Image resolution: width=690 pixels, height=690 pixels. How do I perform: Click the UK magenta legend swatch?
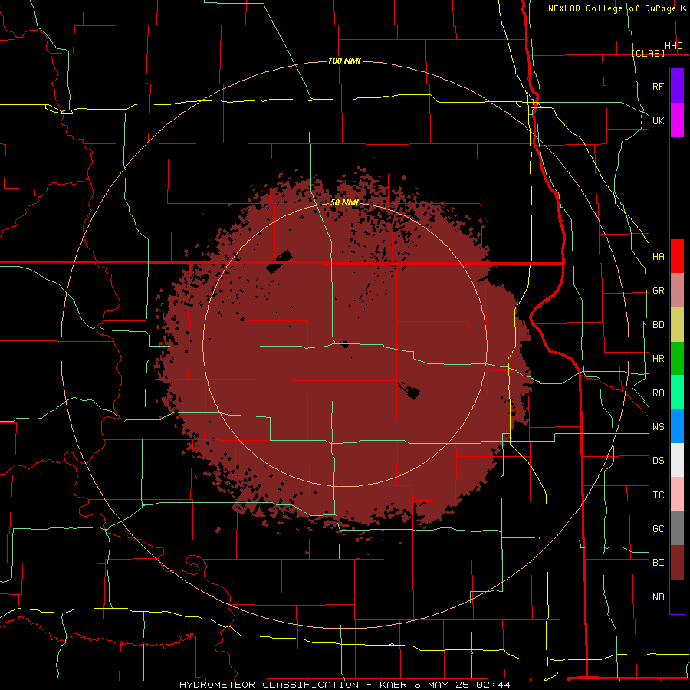677,120
